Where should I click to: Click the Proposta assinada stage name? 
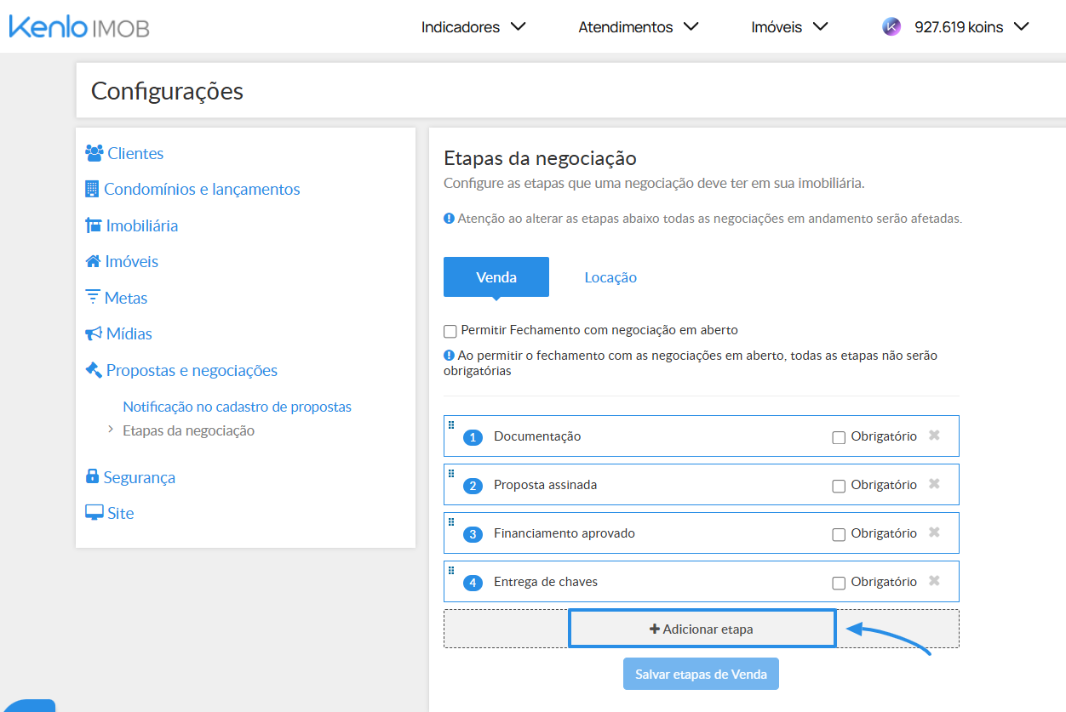pyautogui.click(x=545, y=484)
